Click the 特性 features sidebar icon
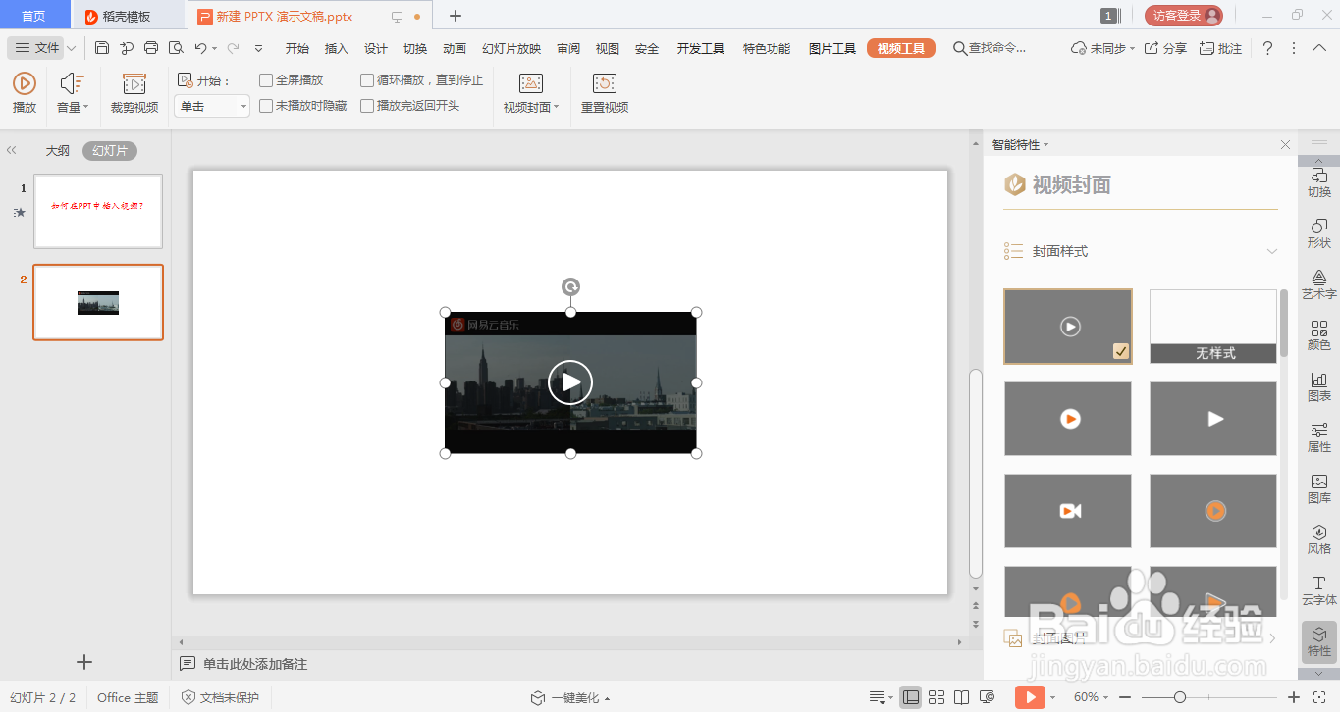This screenshot has width=1340, height=712. (1319, 641)
